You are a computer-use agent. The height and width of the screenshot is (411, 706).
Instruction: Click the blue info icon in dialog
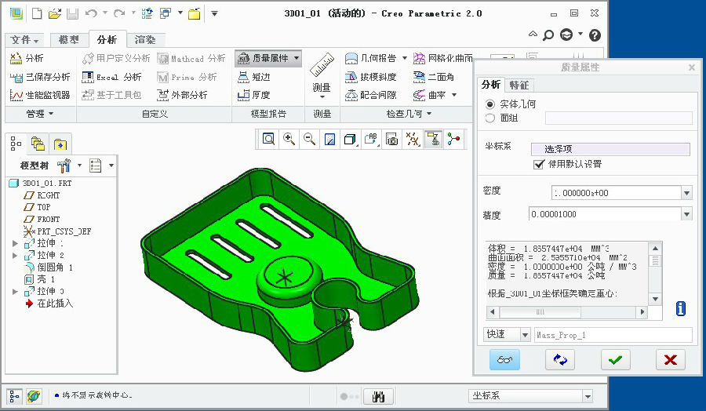tap(680, 308)
